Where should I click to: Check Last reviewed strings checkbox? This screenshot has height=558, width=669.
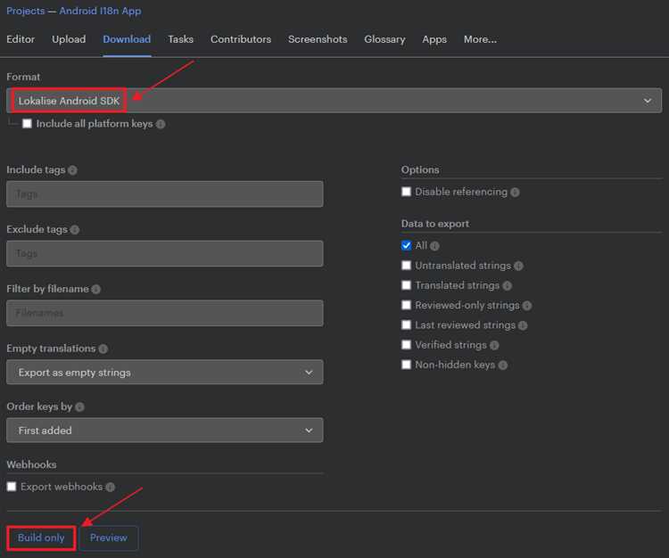click(406, 324)
